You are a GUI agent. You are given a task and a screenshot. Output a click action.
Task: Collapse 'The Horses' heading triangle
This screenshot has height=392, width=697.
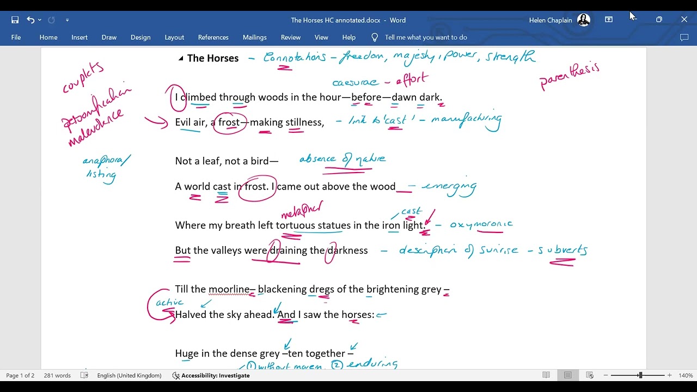pyautogui.click(x=181, y=58)
